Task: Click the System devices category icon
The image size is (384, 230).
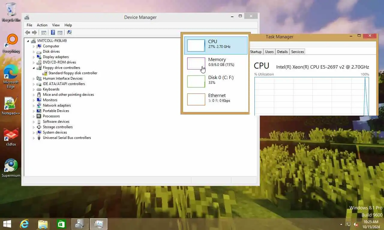Action: tap(39, 132)
